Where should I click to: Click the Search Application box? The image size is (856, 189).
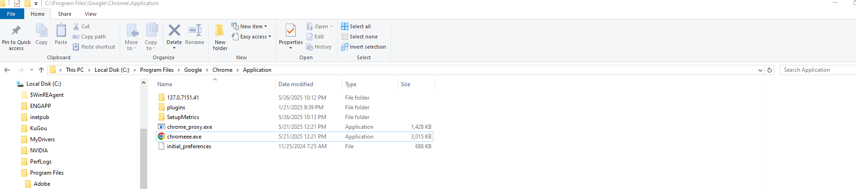817,70
